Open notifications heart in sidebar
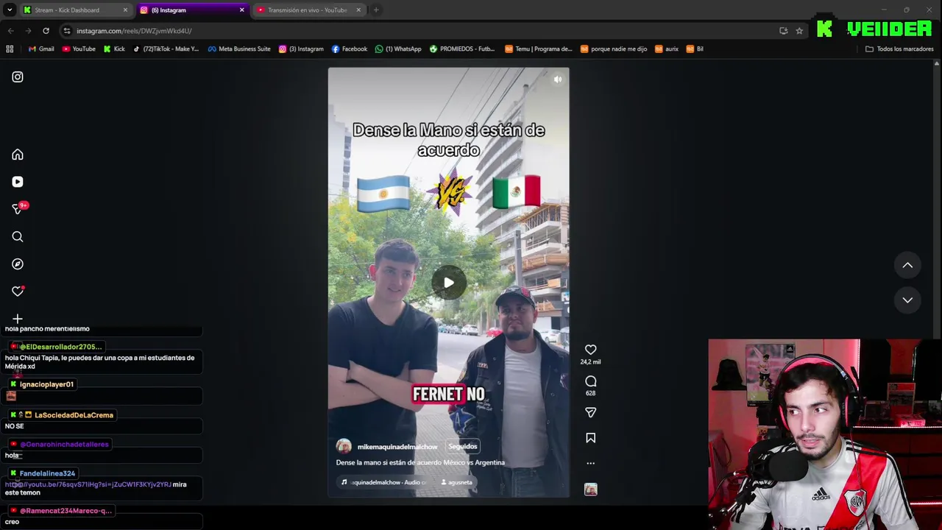The height and width of the screenshot is (530, 942). (18, 291)
